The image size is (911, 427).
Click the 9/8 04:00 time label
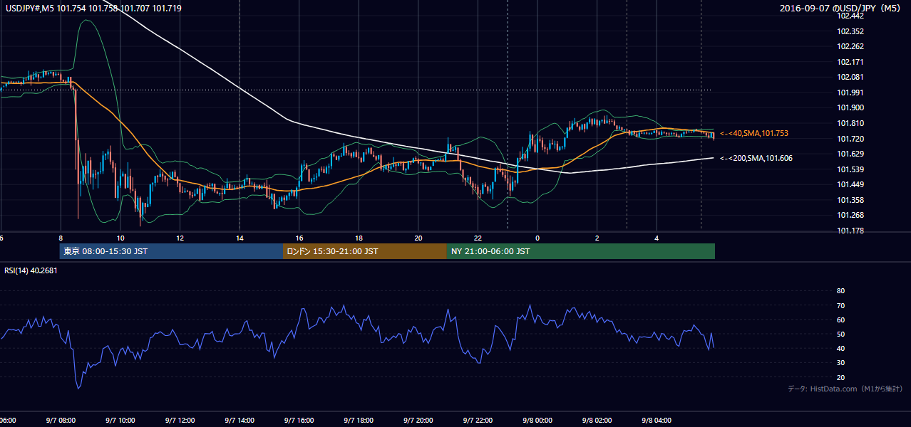tap(657, 421)
